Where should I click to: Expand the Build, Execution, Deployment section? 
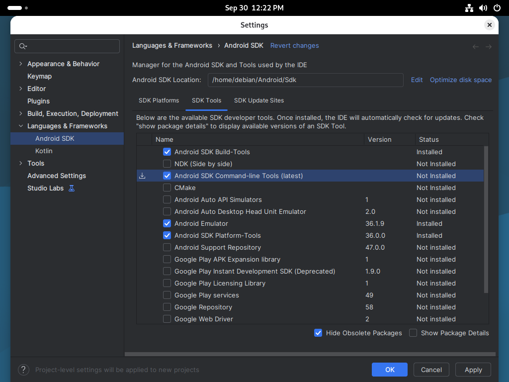point(20,113)
